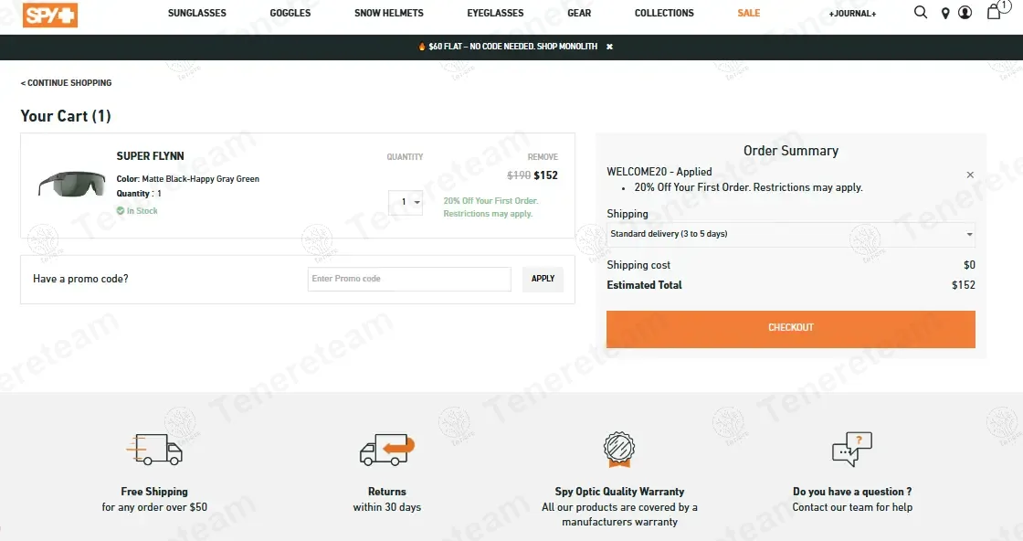Open the Eyeglasses menu
The image size is (1023, 541).
495,13
